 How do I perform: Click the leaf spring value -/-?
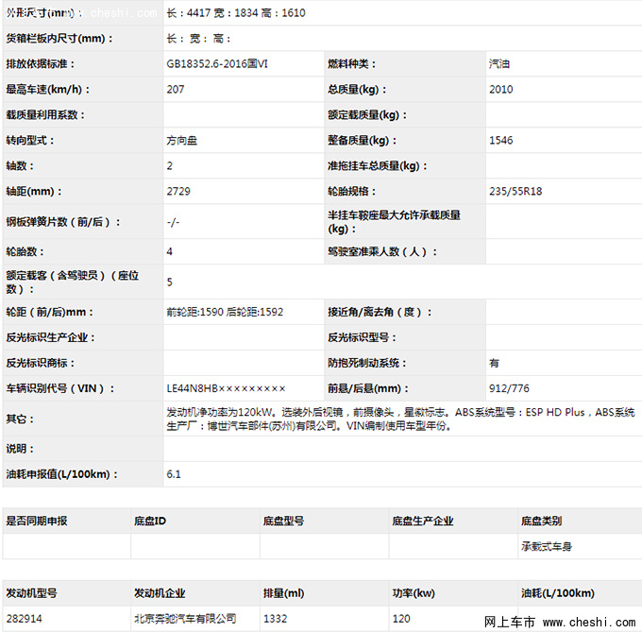(x=173, y=222)
